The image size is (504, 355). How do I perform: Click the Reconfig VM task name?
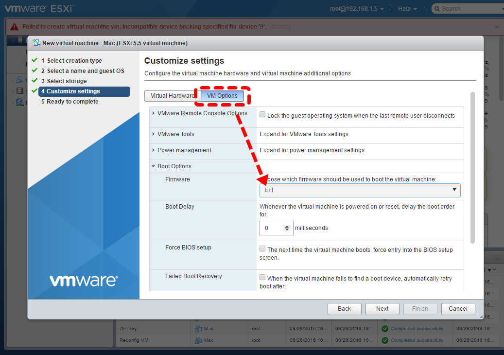point(134,340)
